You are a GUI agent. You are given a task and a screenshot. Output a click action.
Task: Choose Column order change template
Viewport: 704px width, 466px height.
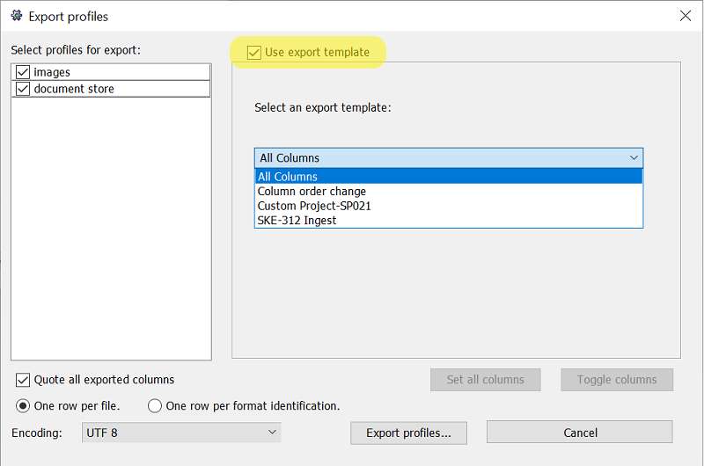pyautogui.click(x=449, y=191)
